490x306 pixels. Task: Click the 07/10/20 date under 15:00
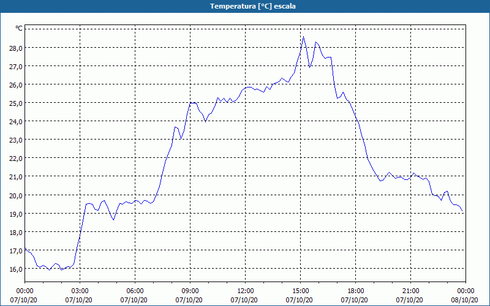pos(299,300)
